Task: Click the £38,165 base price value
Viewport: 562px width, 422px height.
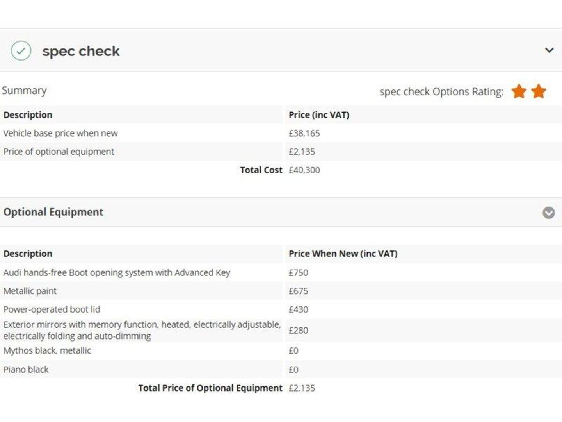Action: point(304,133)
